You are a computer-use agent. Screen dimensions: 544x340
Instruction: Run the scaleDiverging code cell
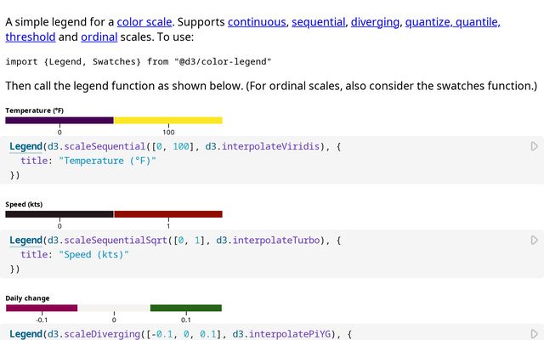(x=534, y=334)
